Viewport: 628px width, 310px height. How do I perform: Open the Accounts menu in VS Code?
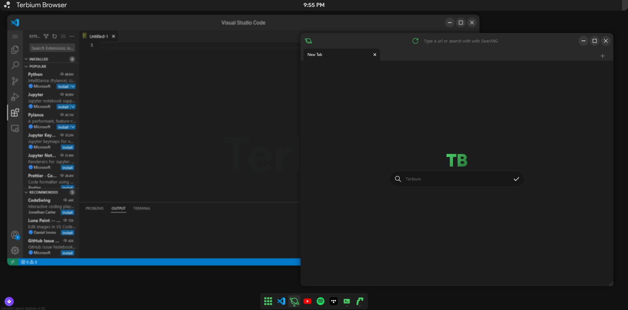tap(15, 235)
